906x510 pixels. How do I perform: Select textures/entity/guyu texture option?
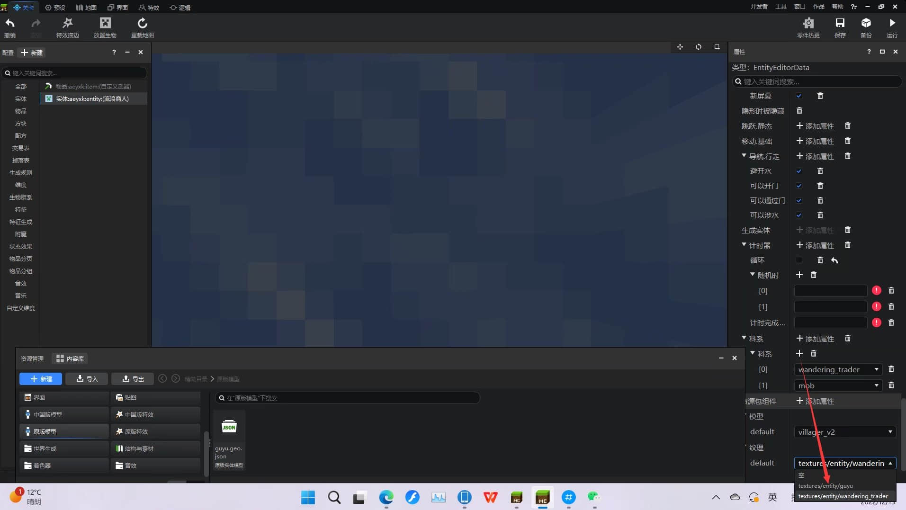[825, 486]
